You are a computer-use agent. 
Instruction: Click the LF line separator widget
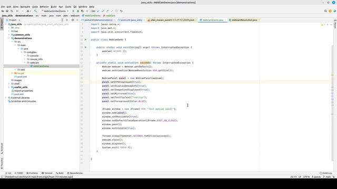pyautogui.click(x=300, y=177)
